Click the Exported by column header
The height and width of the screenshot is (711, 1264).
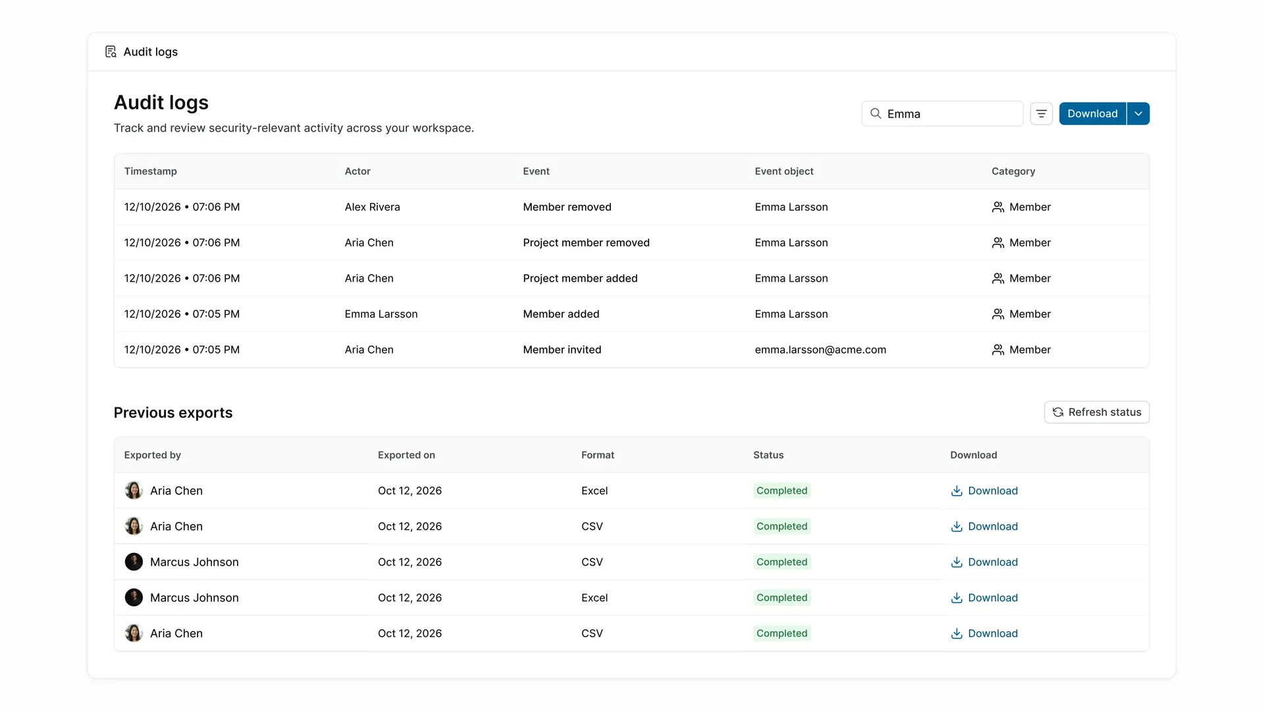pyautogui.click(x=152, y=455)
